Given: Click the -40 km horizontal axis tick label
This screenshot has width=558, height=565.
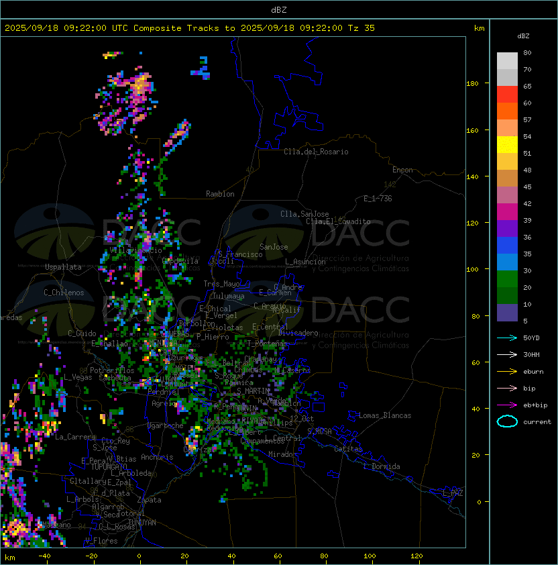Looking at the screenshot, I should pos(44,556).
